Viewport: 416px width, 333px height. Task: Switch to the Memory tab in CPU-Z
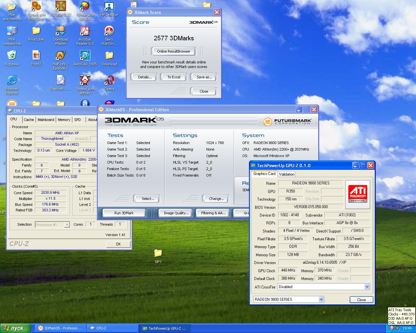pos(64,120)
